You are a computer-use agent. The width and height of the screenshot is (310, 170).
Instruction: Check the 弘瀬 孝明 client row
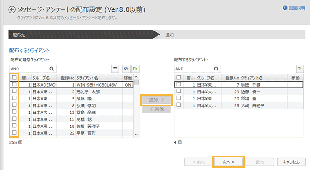14,105
